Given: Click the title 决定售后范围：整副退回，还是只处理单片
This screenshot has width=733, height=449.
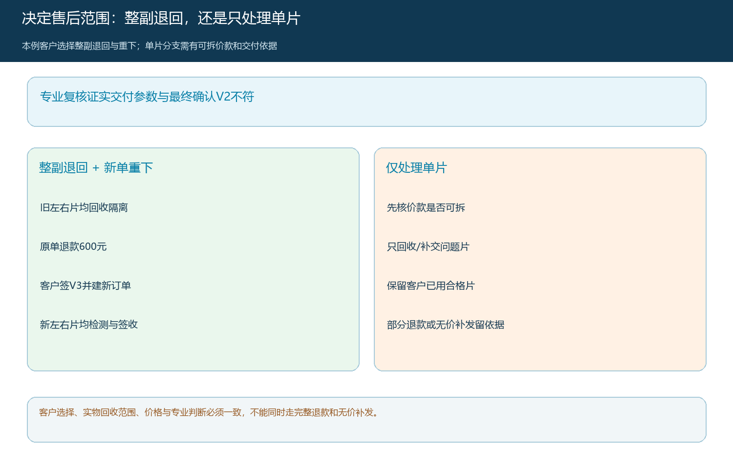Looking at the screenshot, I should (161, 18).
